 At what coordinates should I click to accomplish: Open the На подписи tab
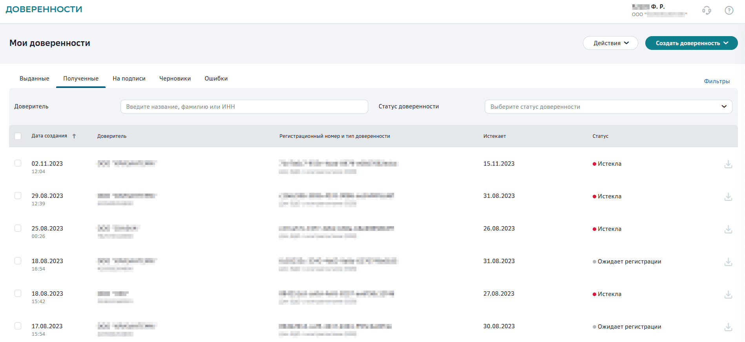pyautogui.click(x=129, y=79)
